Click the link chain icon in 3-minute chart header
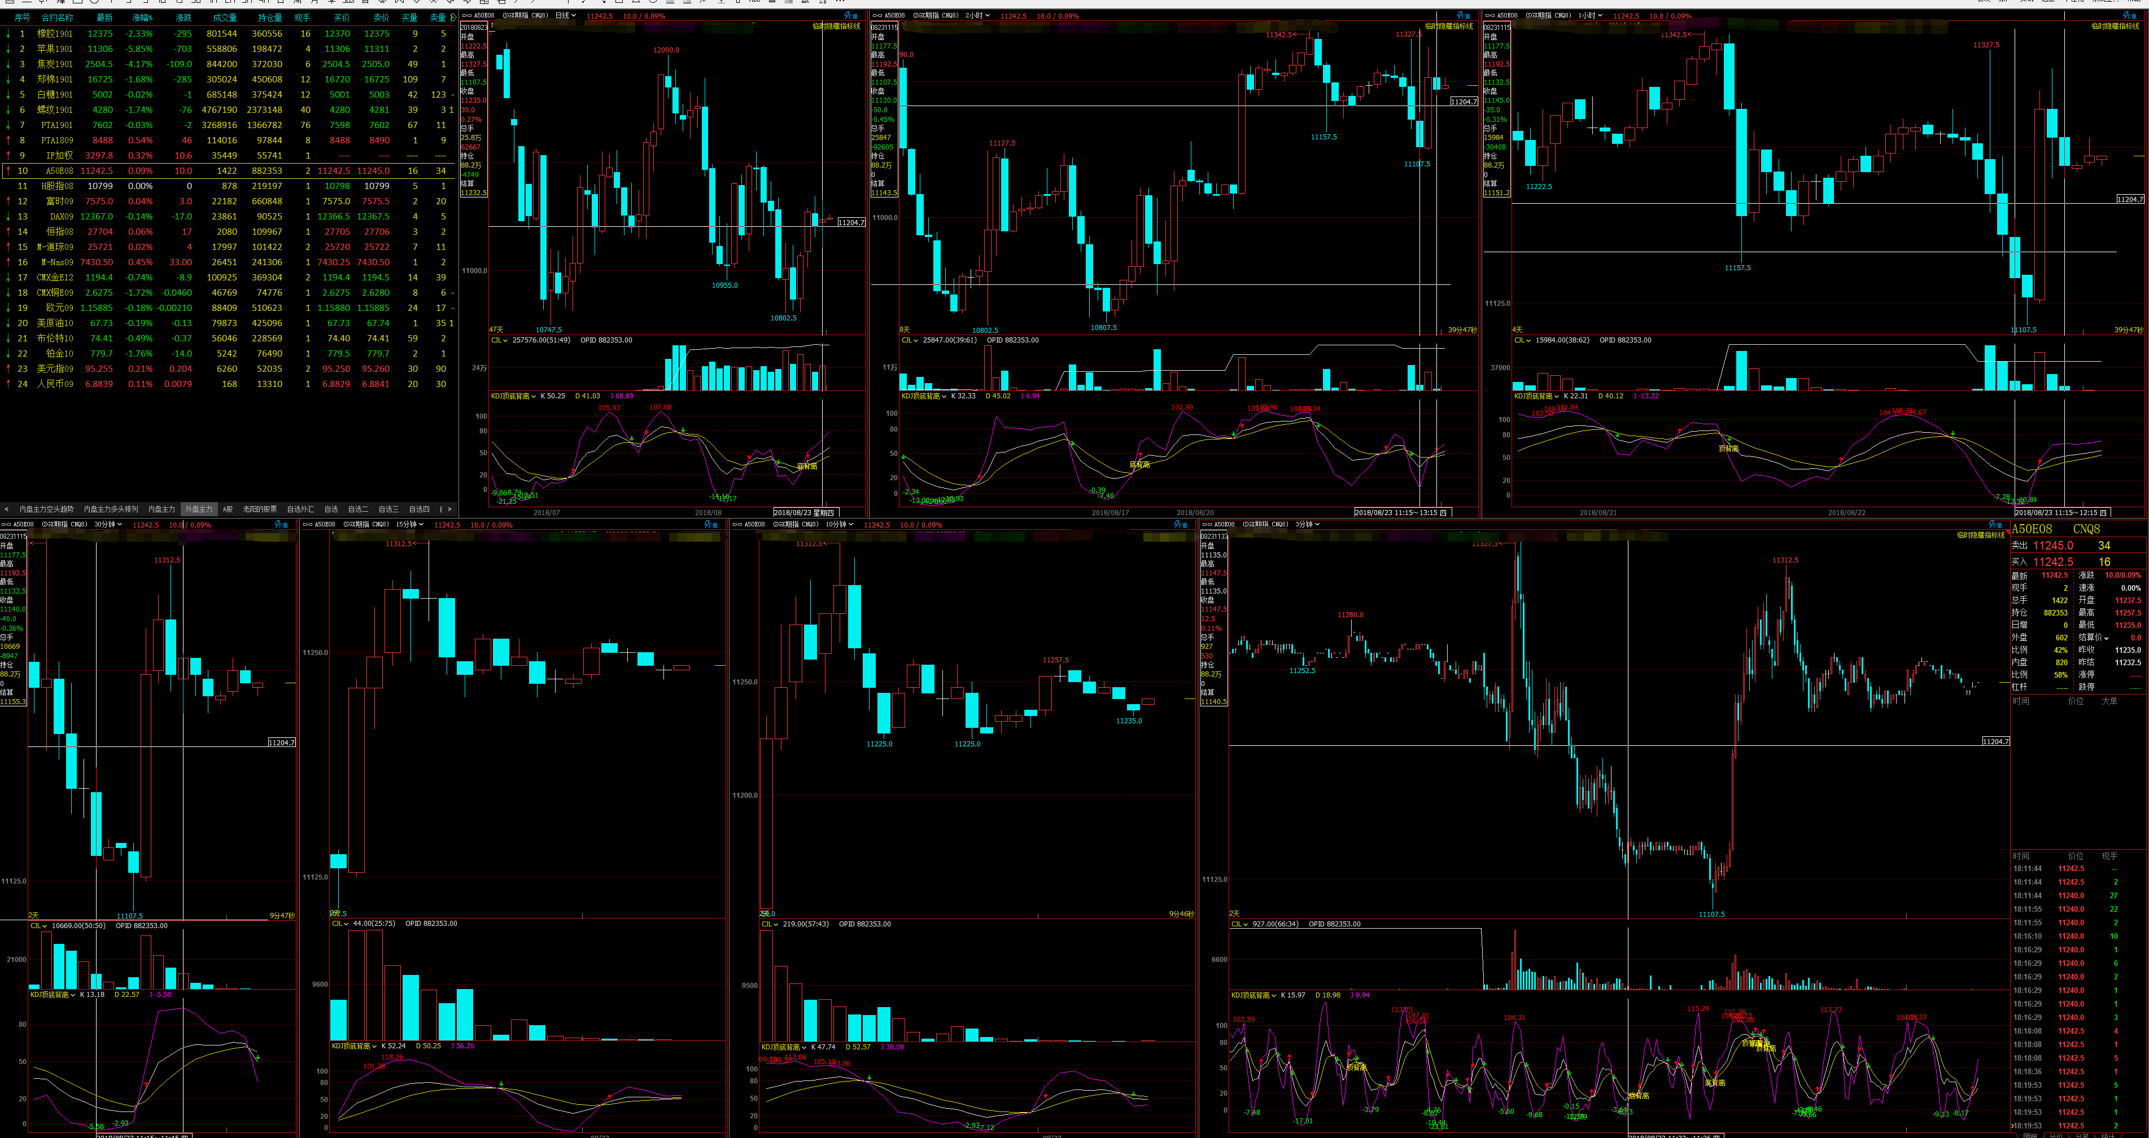2149x1138 pixels. coord(1206,524)
